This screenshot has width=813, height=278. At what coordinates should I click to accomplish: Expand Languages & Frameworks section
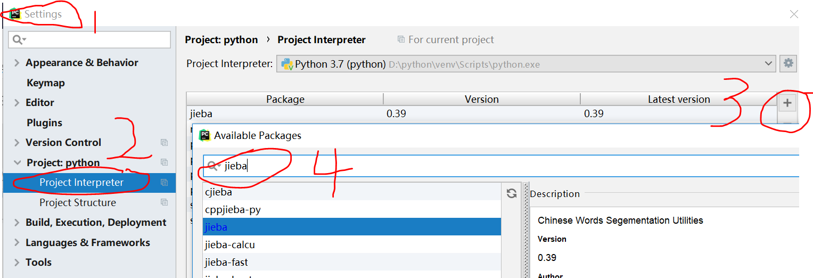(17, 243)
